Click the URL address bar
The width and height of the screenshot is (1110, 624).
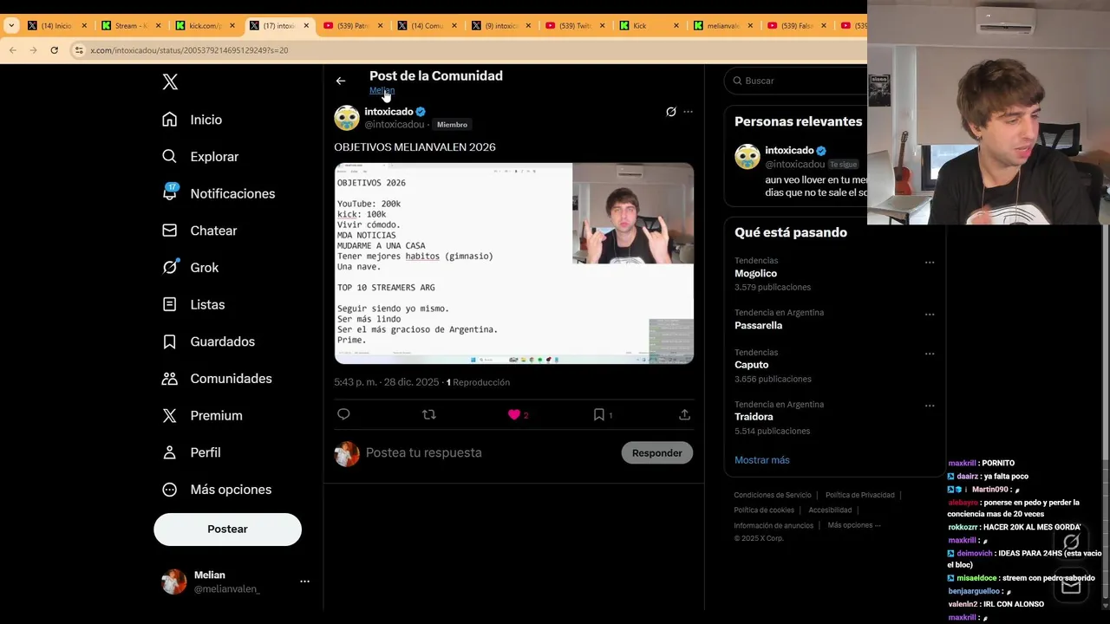pyautogui.click(x=468, y=50)
